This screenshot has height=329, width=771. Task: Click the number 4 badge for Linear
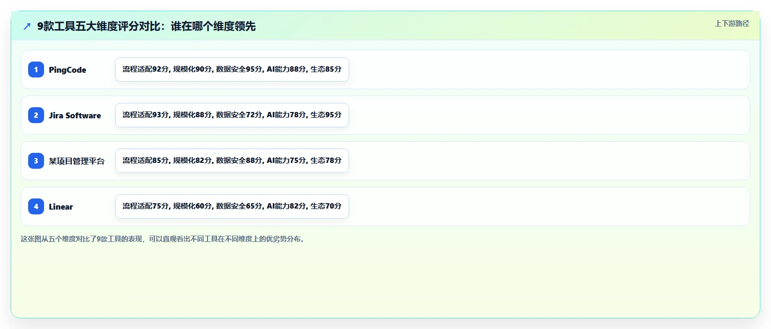tap(36, 206)
